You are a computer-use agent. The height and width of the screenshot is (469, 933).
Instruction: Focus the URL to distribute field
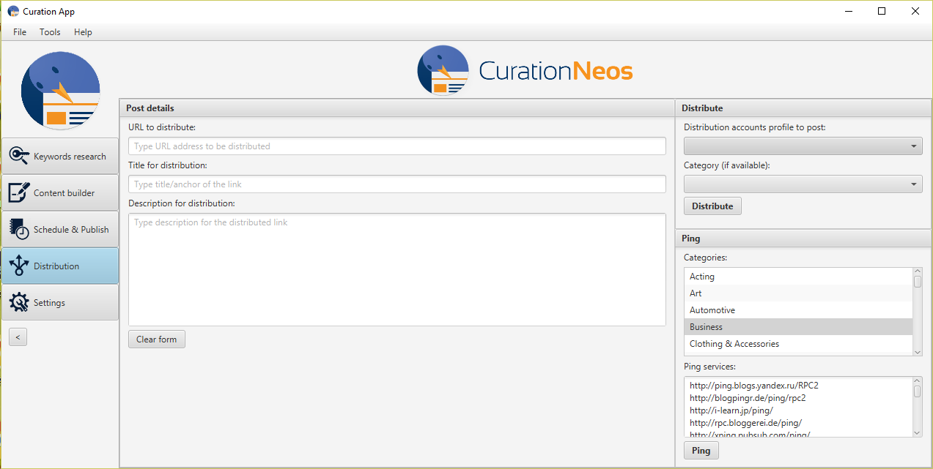[397, 146]
